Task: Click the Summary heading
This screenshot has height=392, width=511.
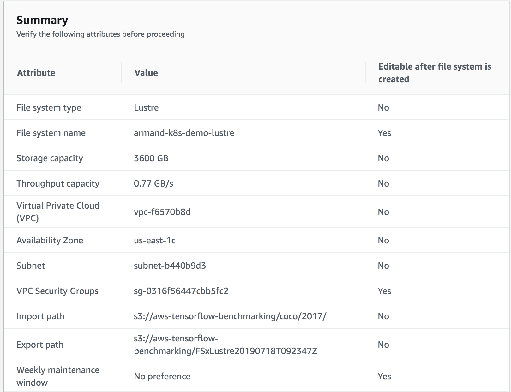Action: [x=42, y=20]
